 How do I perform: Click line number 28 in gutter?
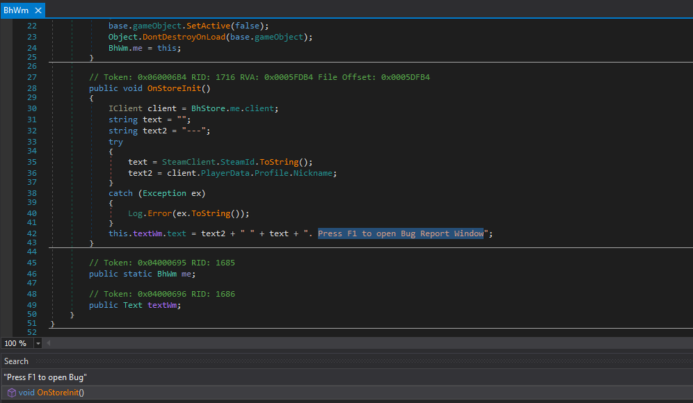point(32,88)
